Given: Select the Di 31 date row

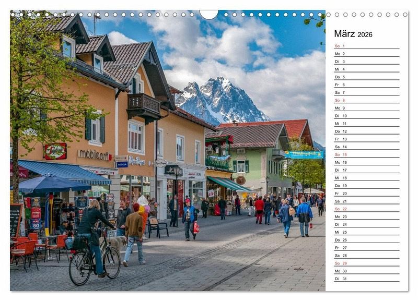Looking at the screenshot, I should tap(367, 279).
